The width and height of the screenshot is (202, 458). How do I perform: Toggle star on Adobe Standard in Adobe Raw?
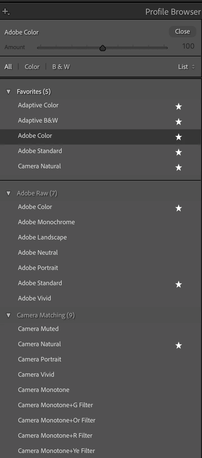pos(179,284)
